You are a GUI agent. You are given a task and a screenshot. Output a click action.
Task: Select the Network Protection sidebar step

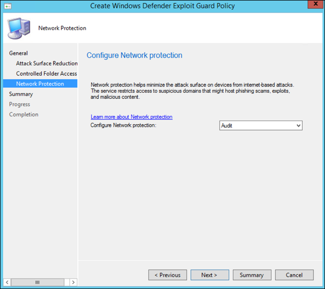tap(40, 84)
